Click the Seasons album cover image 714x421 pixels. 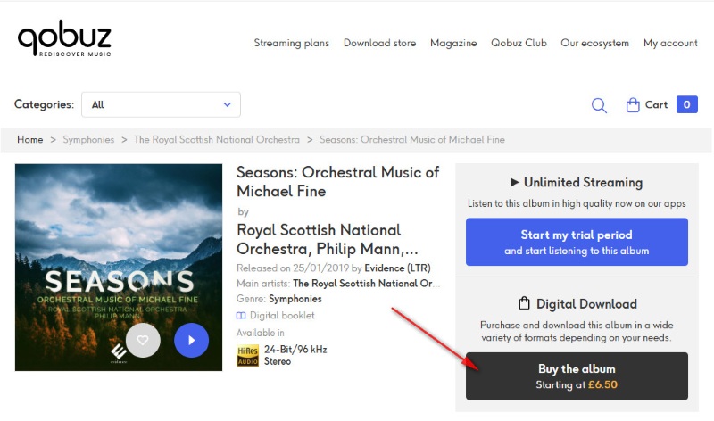(x=119, y=268)
